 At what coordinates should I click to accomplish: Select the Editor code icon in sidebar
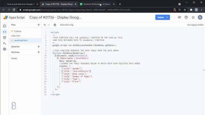[x=4, y=32]
